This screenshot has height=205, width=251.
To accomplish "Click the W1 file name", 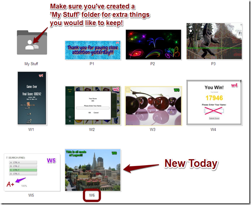I will (31, 129).
